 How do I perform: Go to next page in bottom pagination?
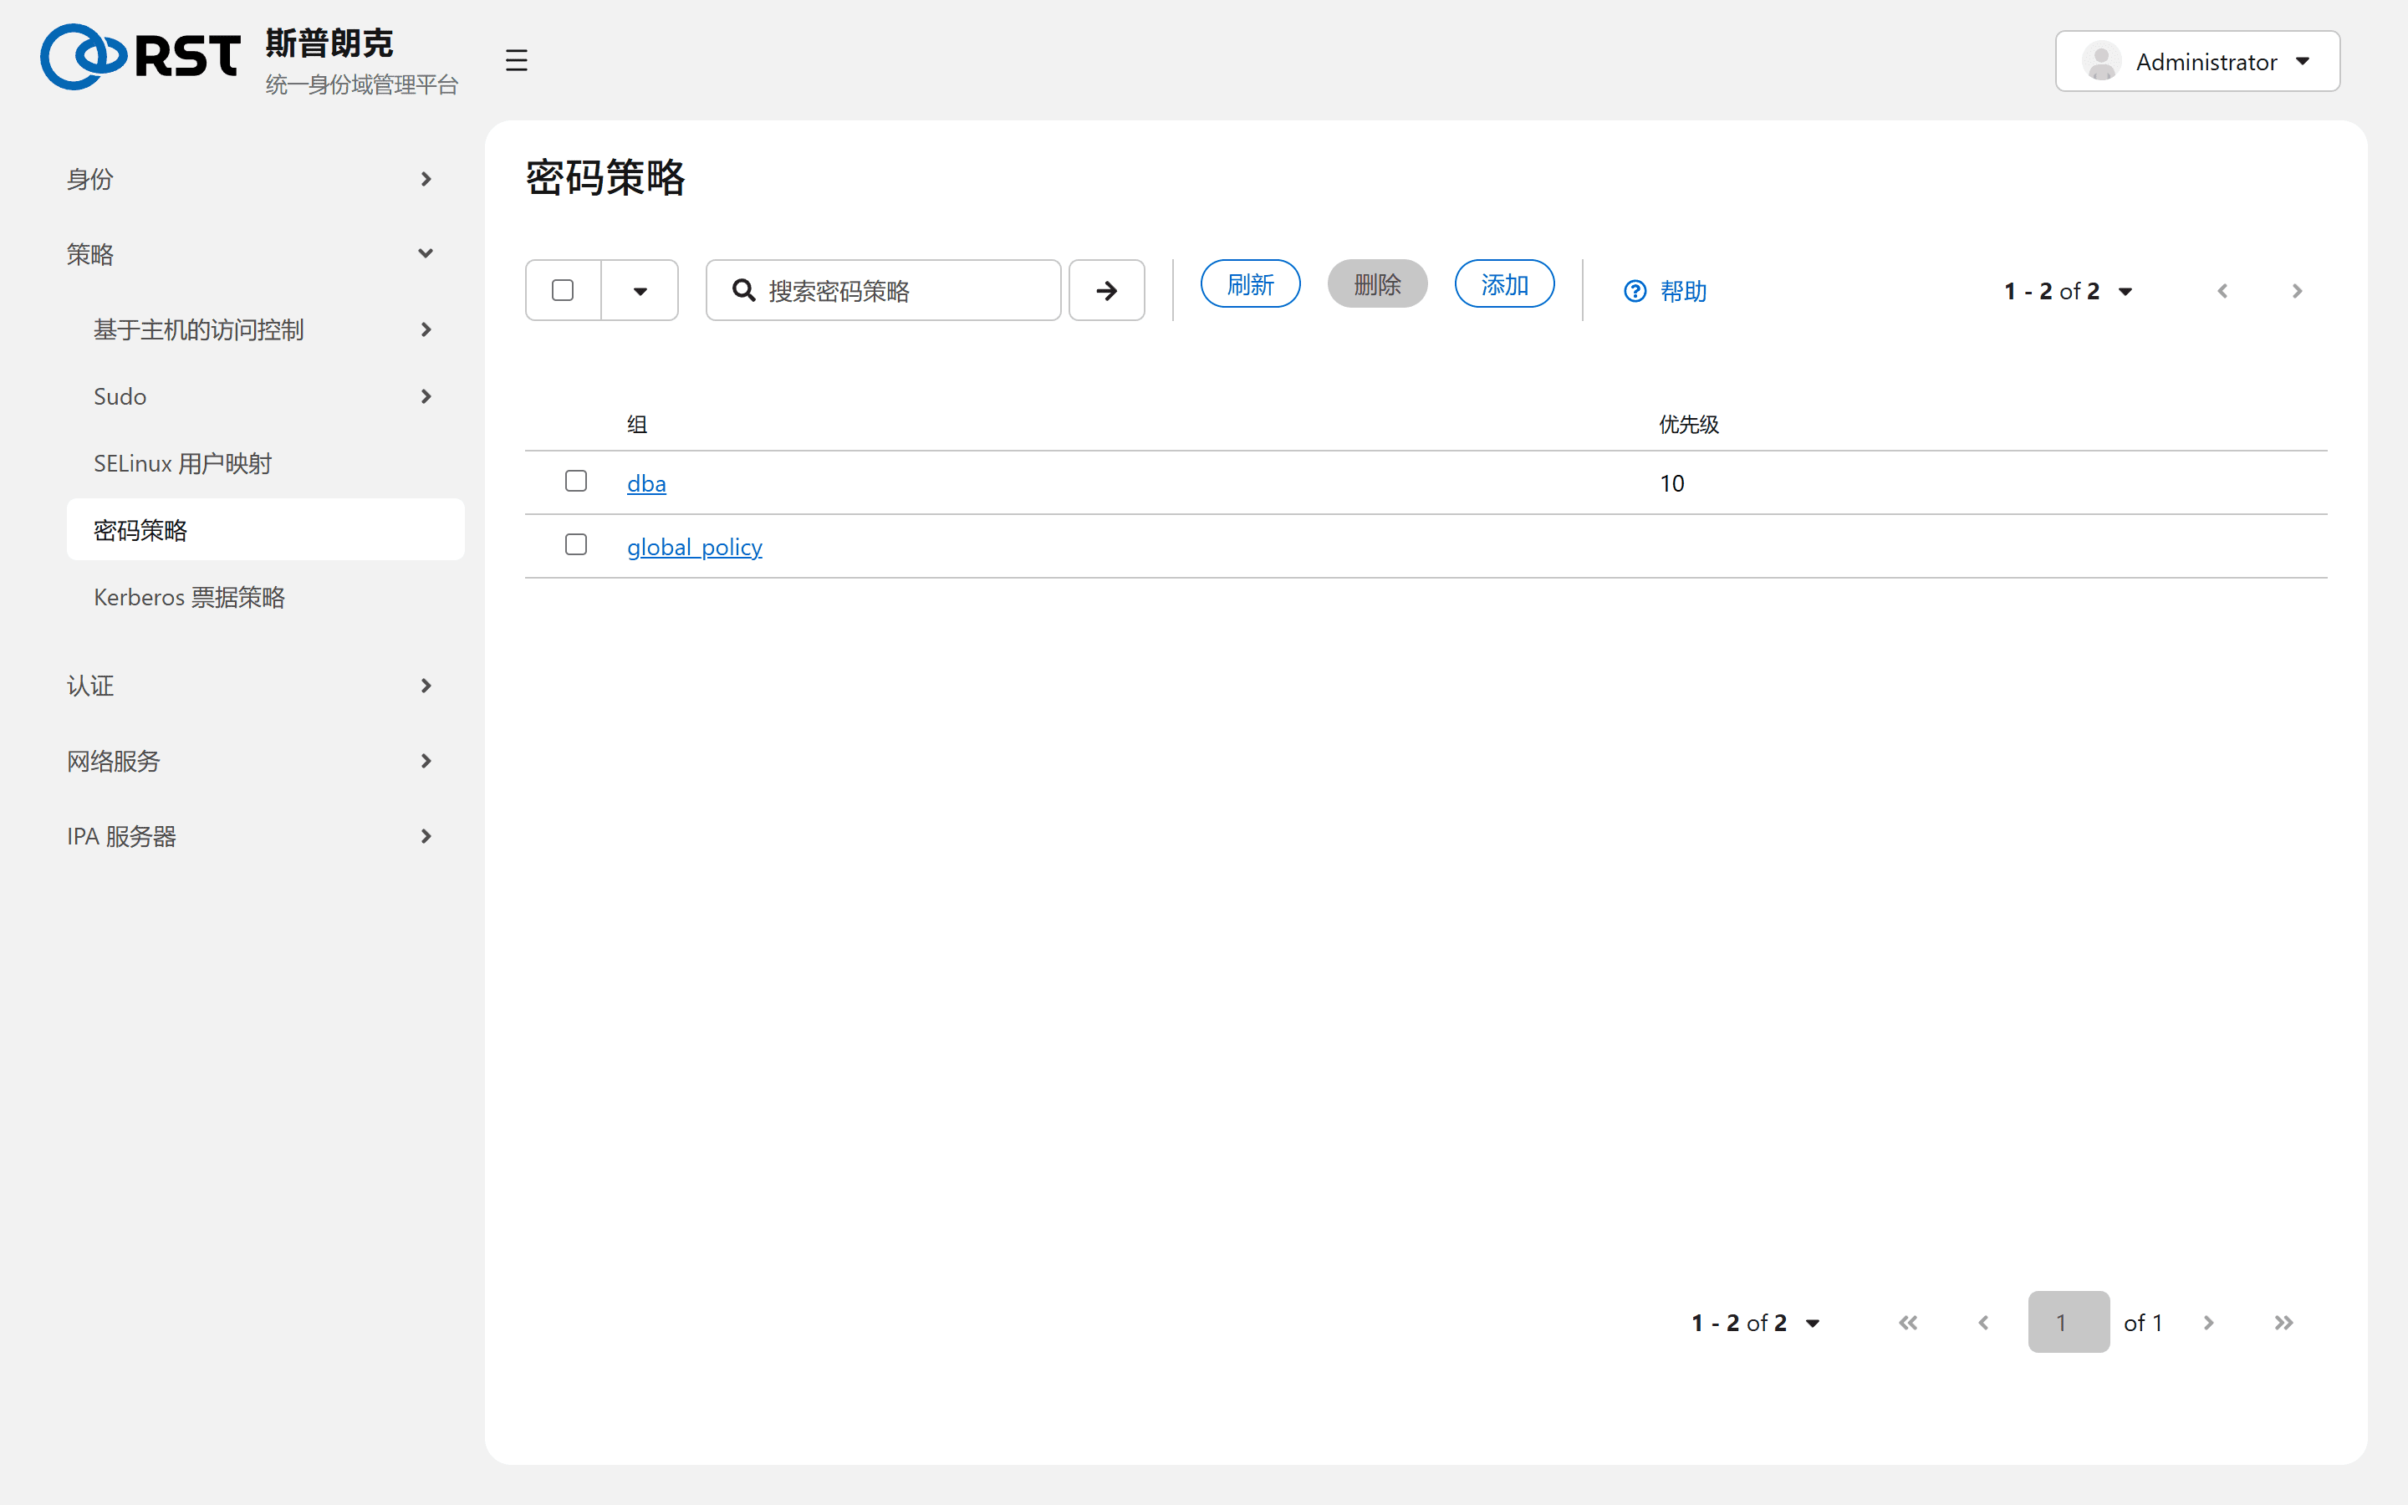click(x=2208, y=1323)
